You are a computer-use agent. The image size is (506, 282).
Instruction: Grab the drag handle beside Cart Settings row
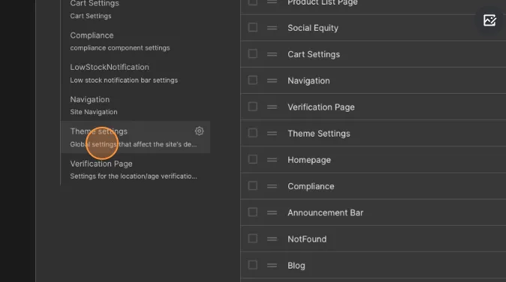(x=272, y=55)
